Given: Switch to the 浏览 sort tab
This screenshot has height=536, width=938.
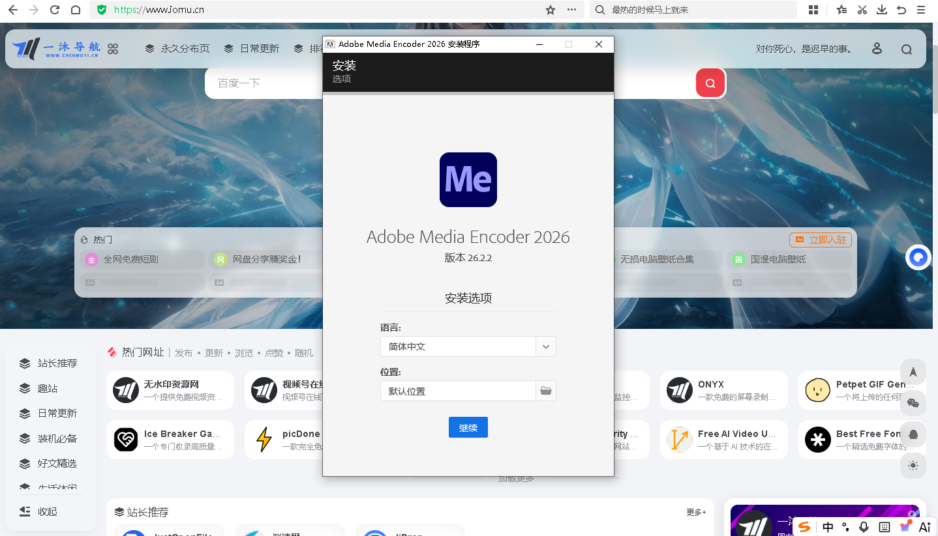Looking at the screenshot, I should [244, 353].
